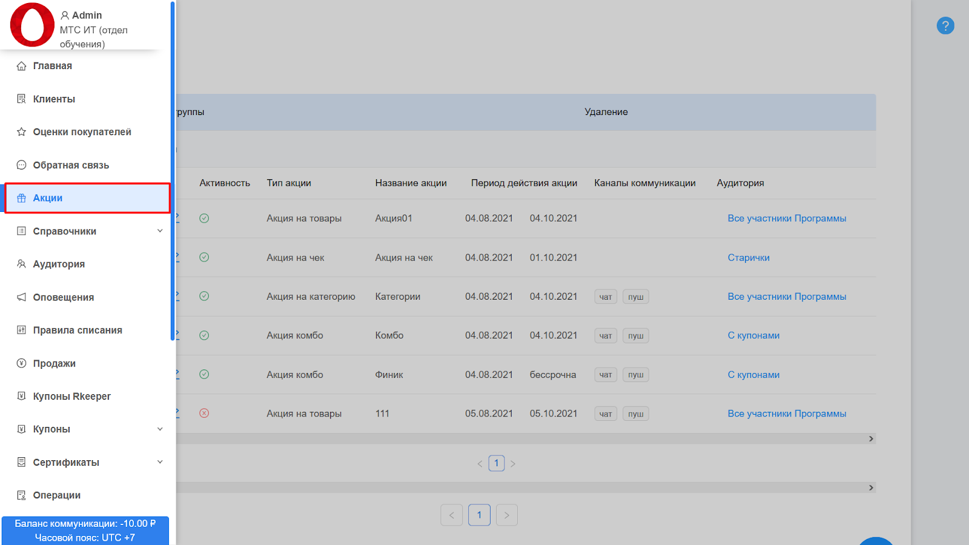Click right arrow of table horizontal scrollbar

tap(871, 438)
